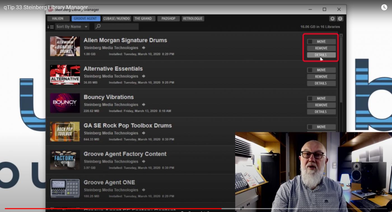
Task: Click the arrow beside Alternative Essentials' vendor name
Action: pyautogui.click(x=144, y=76)
